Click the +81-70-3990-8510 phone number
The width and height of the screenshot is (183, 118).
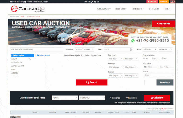point(152,41)
